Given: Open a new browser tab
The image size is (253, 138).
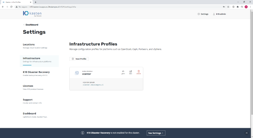Looking at the screenshot, I should coord(35,2).
